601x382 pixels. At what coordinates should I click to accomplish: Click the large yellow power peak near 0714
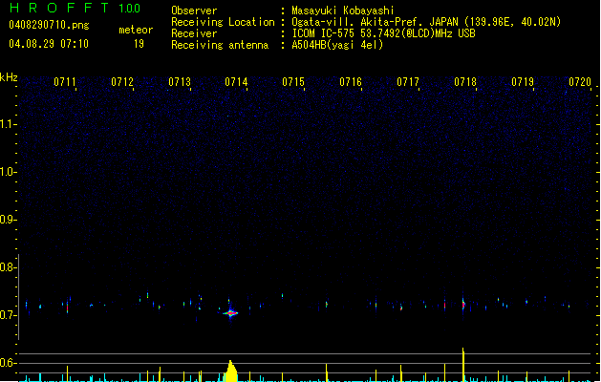(x=231, y=371)
